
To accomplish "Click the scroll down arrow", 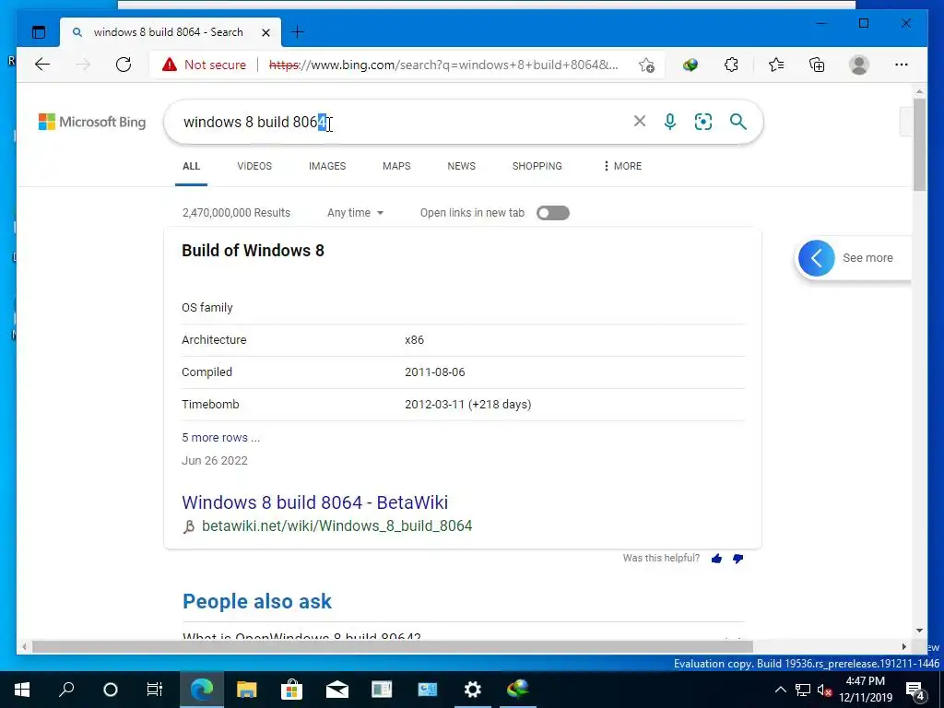I will (919, 631).
